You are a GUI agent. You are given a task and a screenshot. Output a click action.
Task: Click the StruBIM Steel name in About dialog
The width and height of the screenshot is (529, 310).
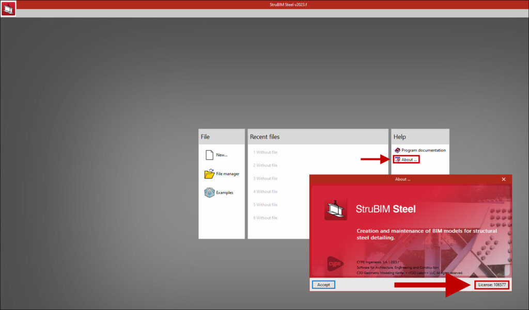point(385,209)
